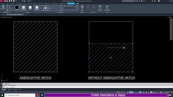Close the Create Associative in Hatch drawing tab
The image size is (173, 97).
pyautogui.click(x=24, y=15)
